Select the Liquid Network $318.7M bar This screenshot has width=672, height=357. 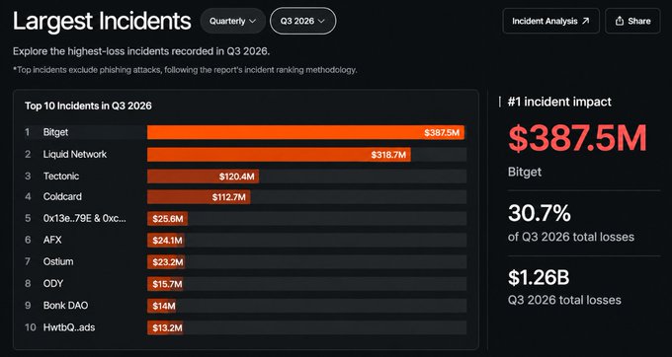(x=279, y=155)
